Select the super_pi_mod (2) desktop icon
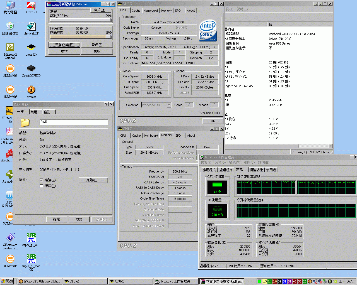The height and width of the screenshot is (285, 357). (31, 262)
